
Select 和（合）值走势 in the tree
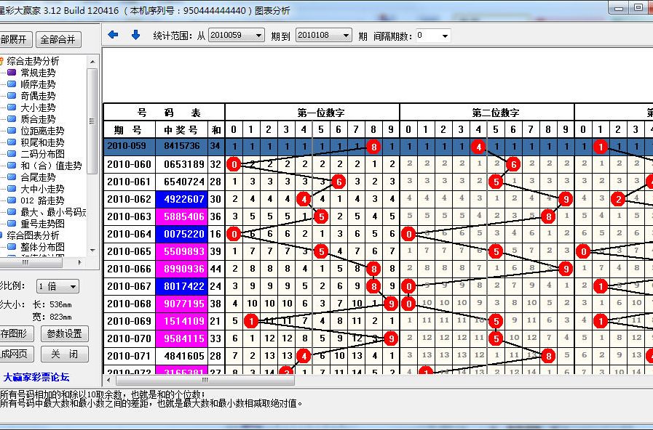click(51, 166)
